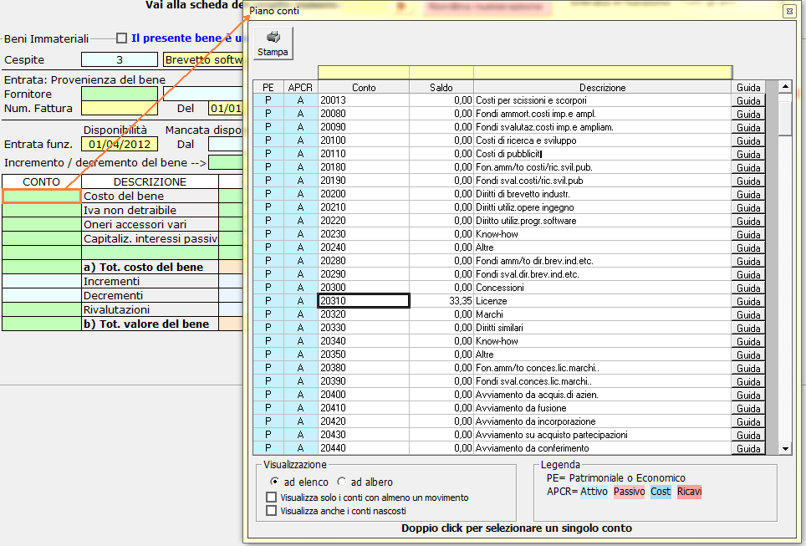
Task: Click the Conto cell for Costo del bene
Action: click(42, 196)
